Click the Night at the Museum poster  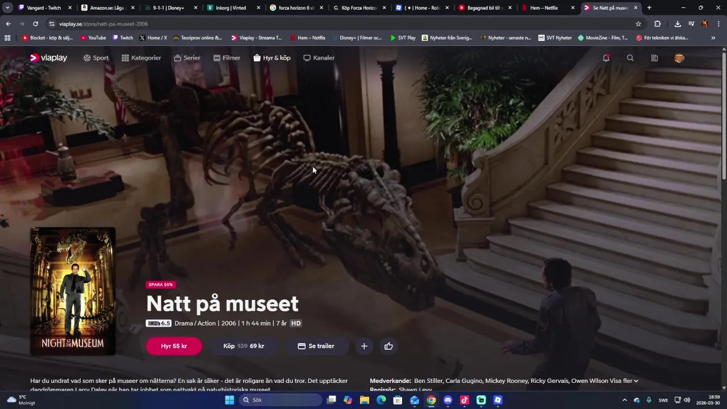tap(73, 291)
